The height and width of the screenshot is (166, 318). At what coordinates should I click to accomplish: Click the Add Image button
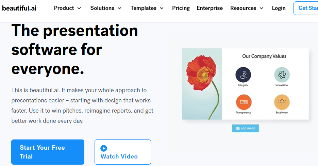tap(246, 128)
